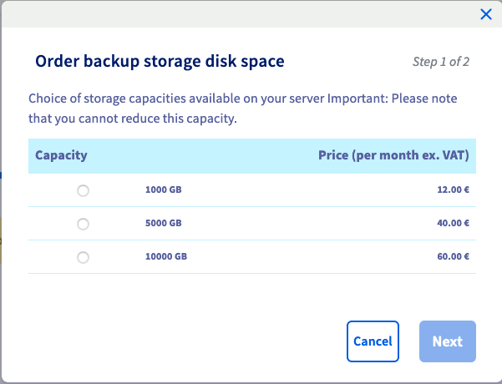Click the empty cell in the 10000 GB row
Screen dimensions: 502x384
(317, 257)
